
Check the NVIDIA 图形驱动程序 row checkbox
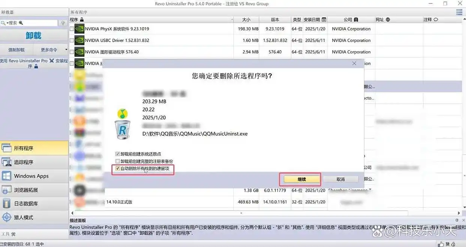tap(72, 52)
